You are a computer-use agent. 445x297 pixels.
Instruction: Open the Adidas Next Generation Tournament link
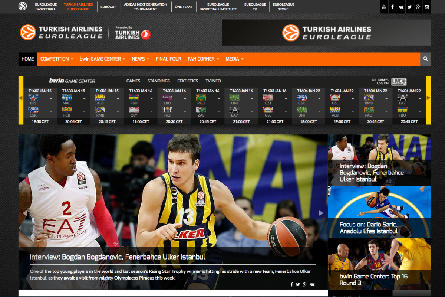(145, 7)
